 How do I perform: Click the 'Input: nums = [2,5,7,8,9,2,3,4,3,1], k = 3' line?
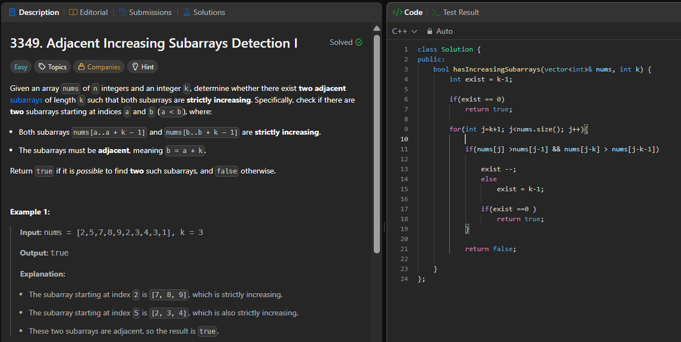coord(112,233)
